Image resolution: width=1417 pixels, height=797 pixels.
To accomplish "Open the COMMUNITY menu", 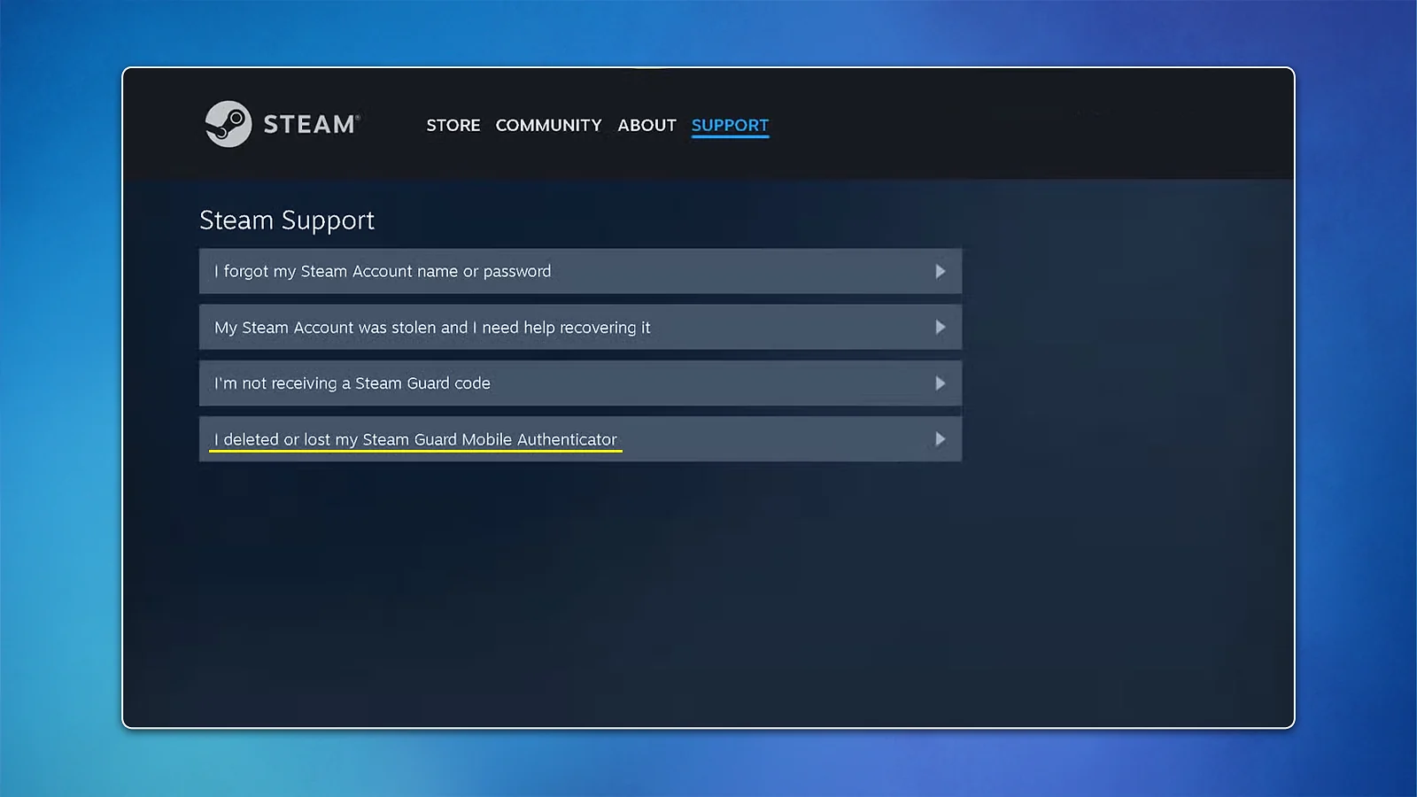I will point(548,126).
